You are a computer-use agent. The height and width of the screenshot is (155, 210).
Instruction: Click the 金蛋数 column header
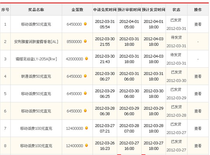77,10
